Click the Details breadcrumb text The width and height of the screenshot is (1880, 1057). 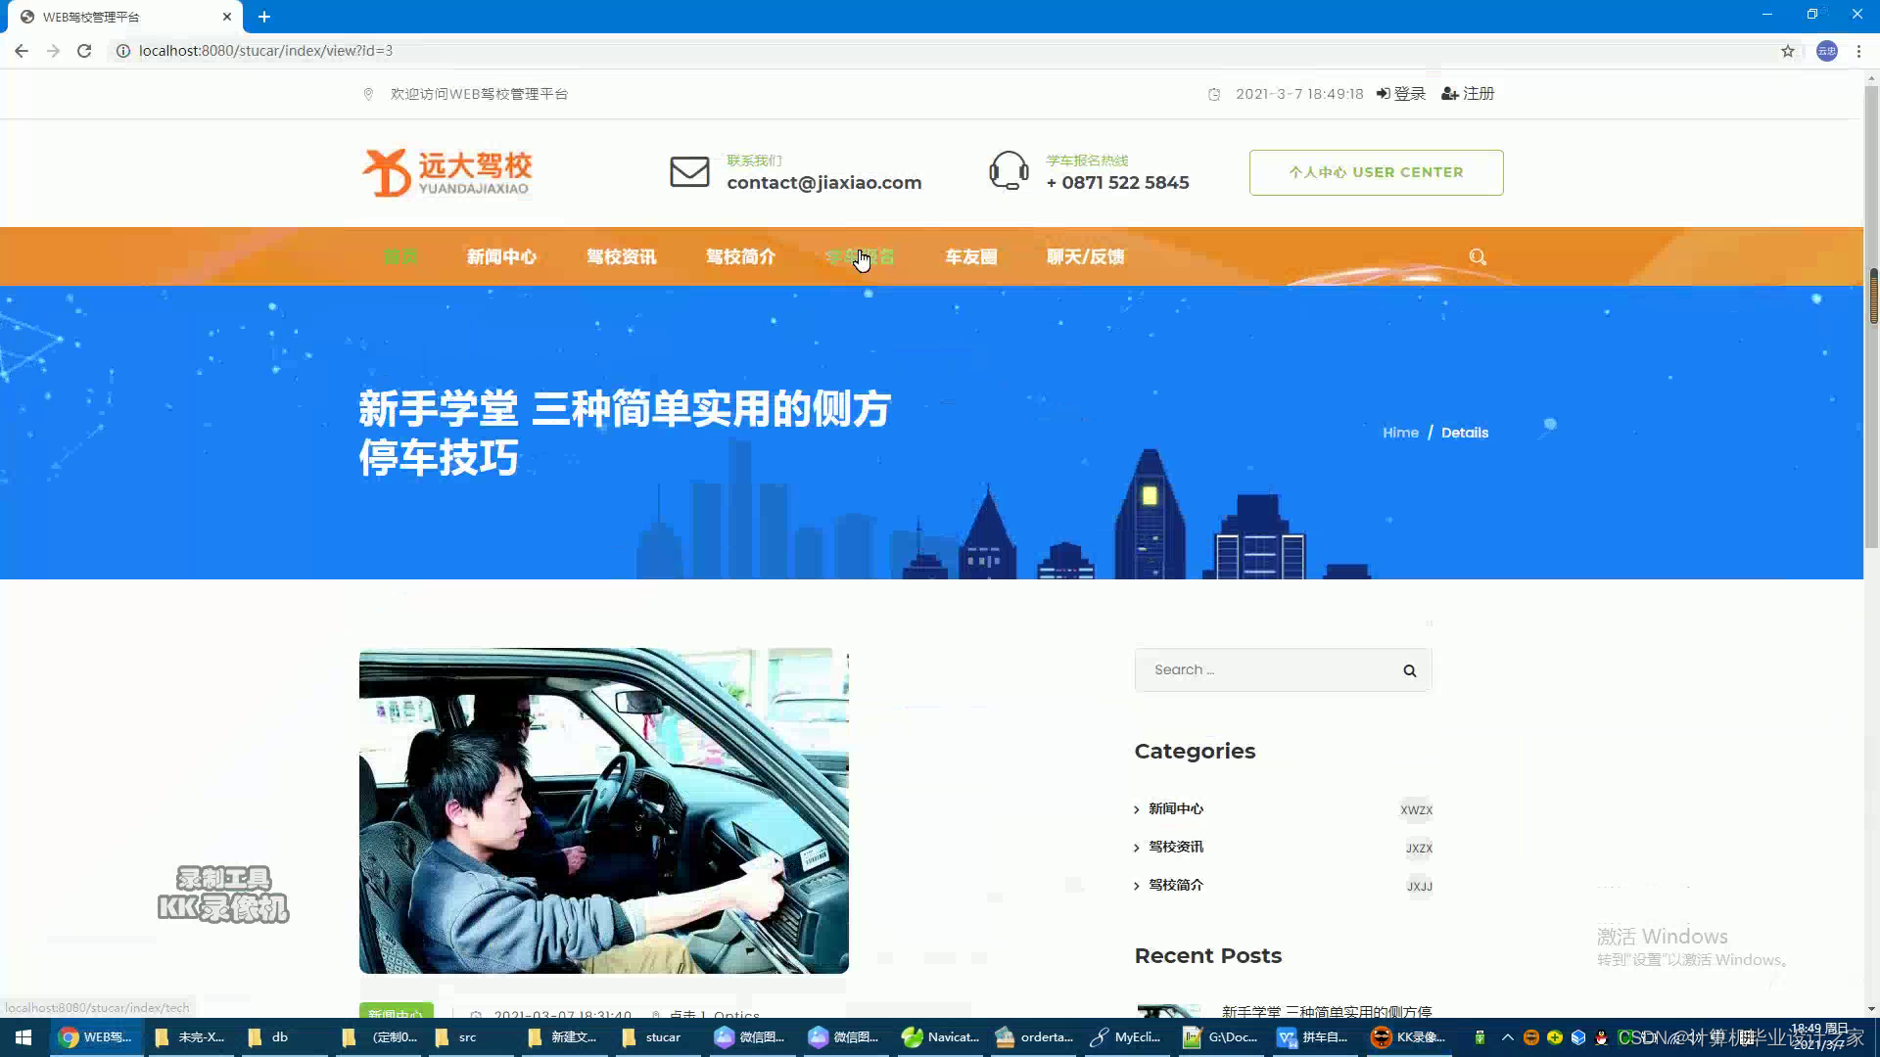(x=1465, y=433)
